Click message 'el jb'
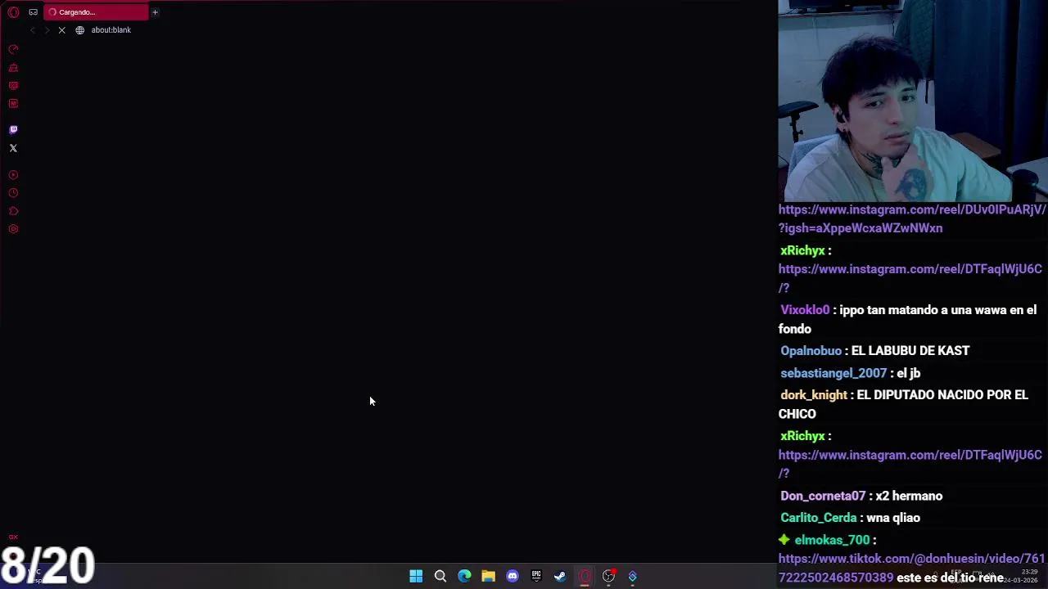The height and width of the screenshot is (589, 1048). point(909,373)
